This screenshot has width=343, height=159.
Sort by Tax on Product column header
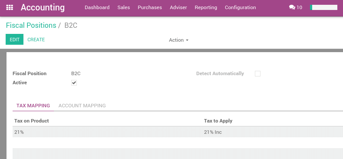tap(32, 121)
